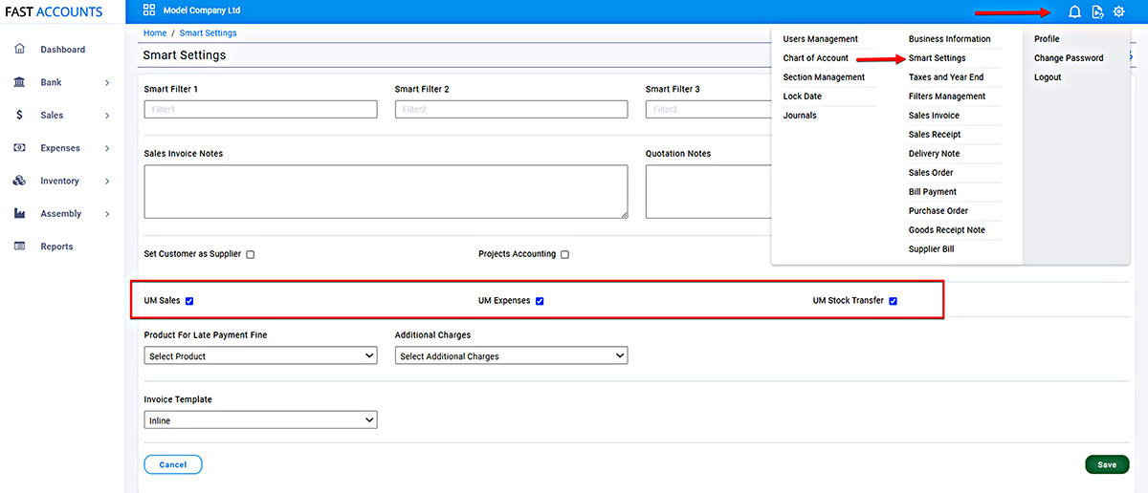Open Sales Receipt settings entry

[935, 135]
